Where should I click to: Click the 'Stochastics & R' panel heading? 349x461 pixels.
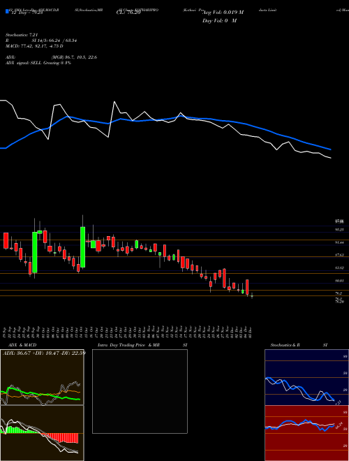click(285, 345)
